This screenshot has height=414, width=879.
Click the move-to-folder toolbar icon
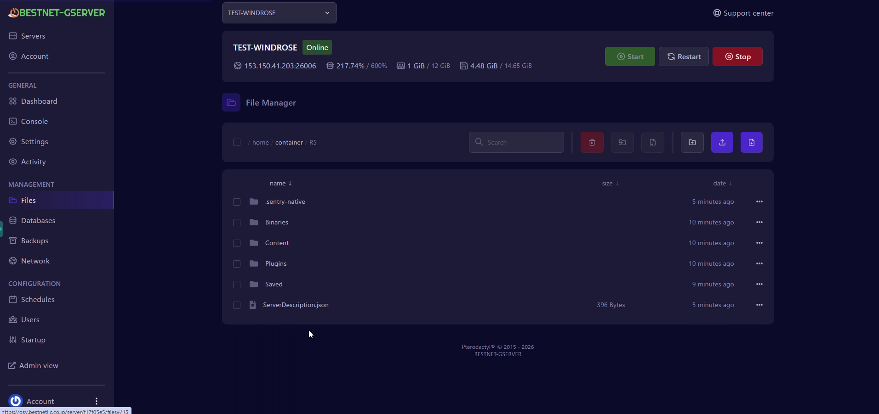pyautogui.click(x=622, y=142)
